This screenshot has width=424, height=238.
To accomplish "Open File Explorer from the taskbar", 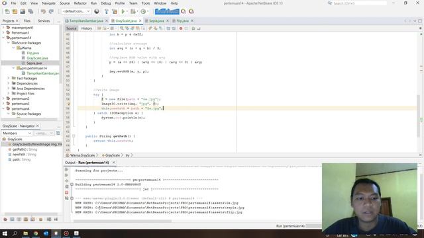I will tap(25, 233).
